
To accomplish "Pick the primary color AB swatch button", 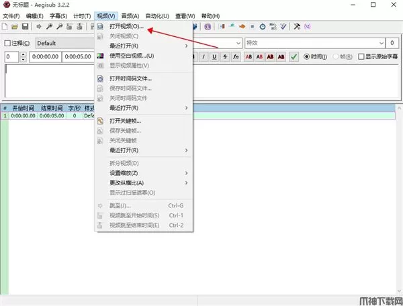I will pyautogui.click(x=249, y=57).
